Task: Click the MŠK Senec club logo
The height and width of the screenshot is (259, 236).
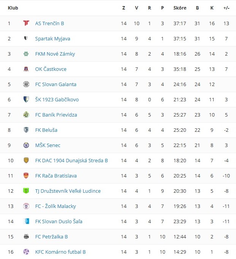Action: 26,145
